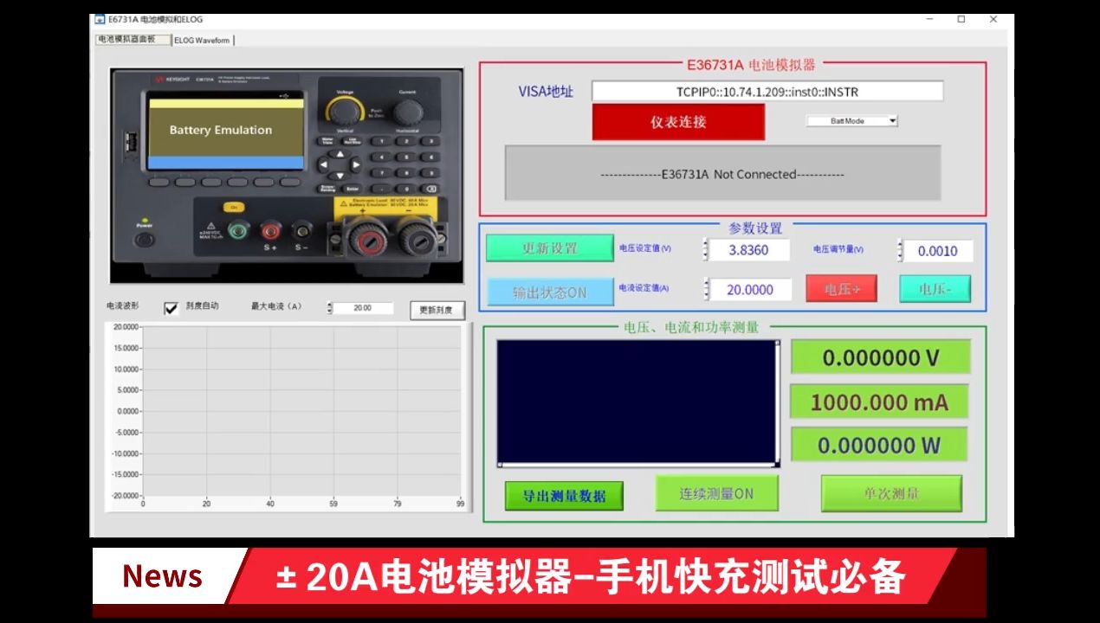The height and width of the screenshot is (623, 1100).
Task: Click inside the VISA地址 address field
Action: pos(766,91)
